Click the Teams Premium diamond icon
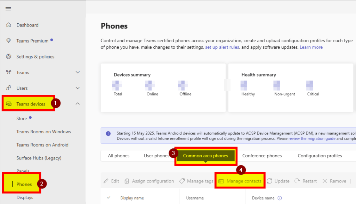Screen dimensions: 356x204 pyautogui.click(x=9, y=41)
